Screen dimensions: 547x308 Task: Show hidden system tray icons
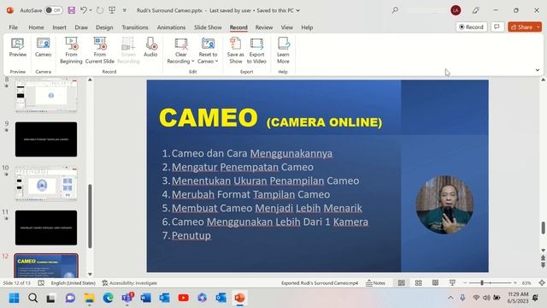click(450, 298)
